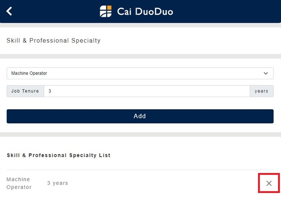Click the gray band below the navy header
The image size is (281, 203).
(140, 25)
